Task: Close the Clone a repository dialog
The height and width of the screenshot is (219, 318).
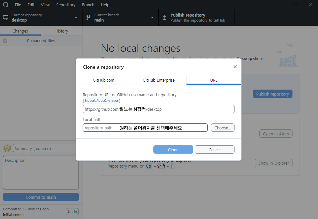Action: [x=235, y=67]
